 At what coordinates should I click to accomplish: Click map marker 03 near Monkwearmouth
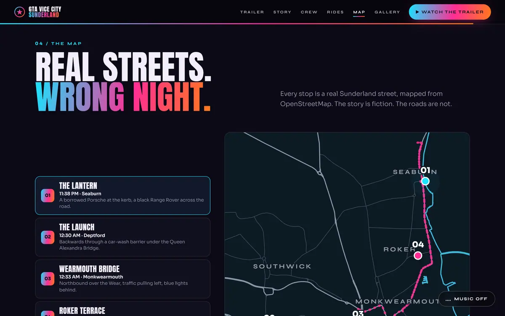click(358, 313)
